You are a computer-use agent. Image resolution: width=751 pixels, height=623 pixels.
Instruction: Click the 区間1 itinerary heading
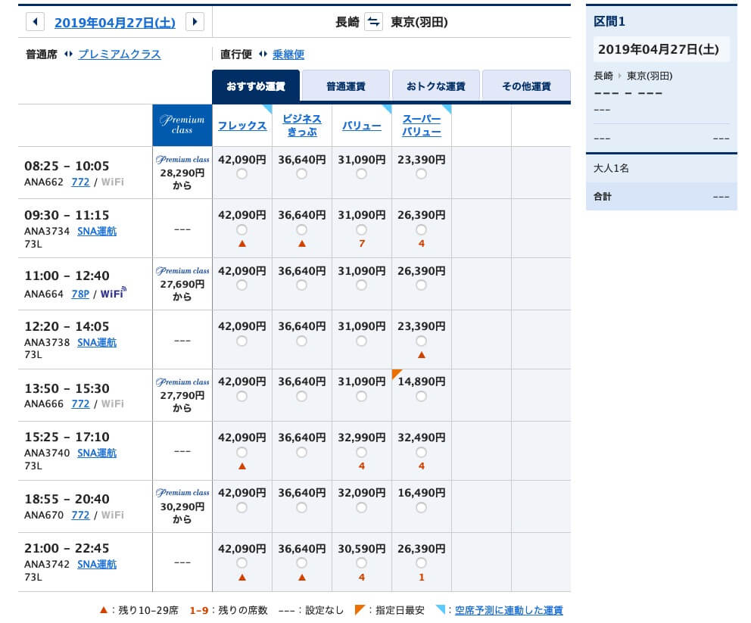[609, 21]
